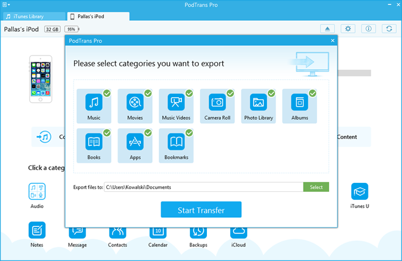Open the top-left application menu dropdown
Screen dimensions: 402x261
coord(6,4)
